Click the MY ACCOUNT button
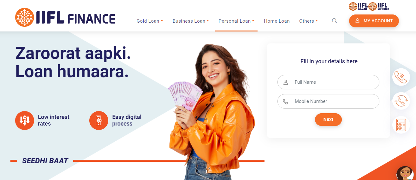The width and height of the screenshot is (416, 180). pos(374,21)
